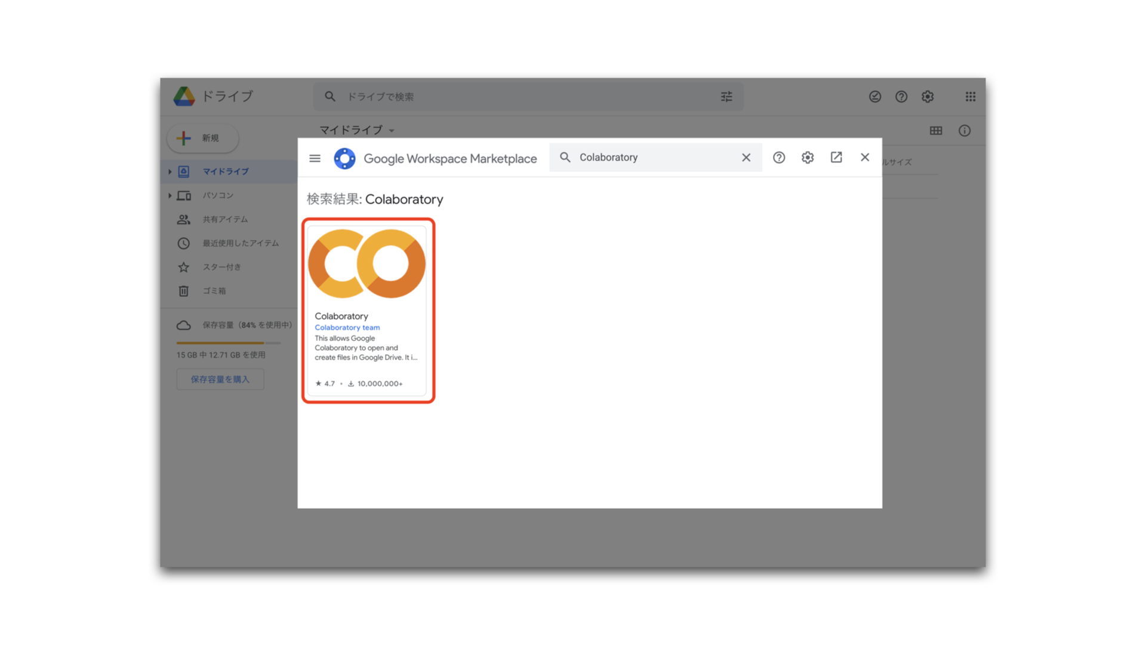The width and height of the screenshot is (1146, 645).
Task: Click the magnifier icon in Marketplace search
Action: click(565, 157)
